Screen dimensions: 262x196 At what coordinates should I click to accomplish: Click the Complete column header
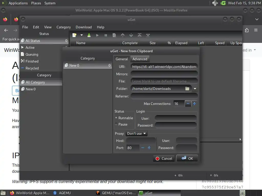click(x=130, y=43)
